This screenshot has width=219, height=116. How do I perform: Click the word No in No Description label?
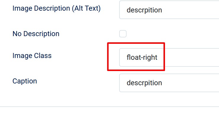[x=17, y=34]
